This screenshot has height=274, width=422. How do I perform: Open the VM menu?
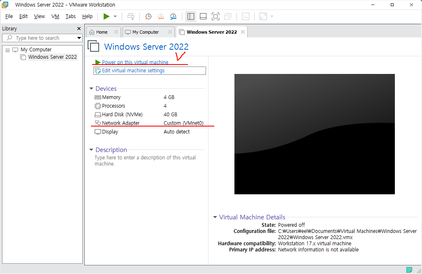(55, 16)
